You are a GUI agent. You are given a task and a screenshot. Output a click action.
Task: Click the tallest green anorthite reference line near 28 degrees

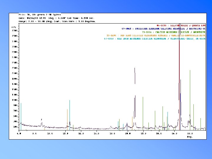click(x=190, y=100)
